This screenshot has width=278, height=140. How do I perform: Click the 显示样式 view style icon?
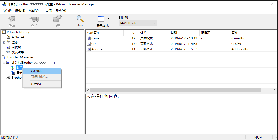click(101, 19)
